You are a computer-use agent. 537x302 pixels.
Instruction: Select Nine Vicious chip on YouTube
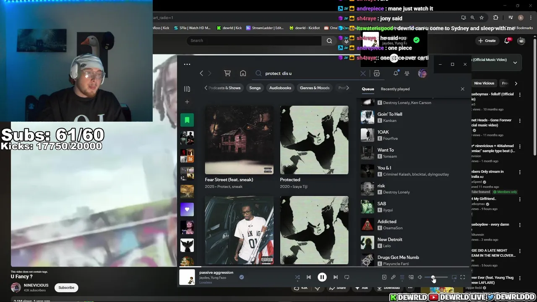tap(484, 83)
